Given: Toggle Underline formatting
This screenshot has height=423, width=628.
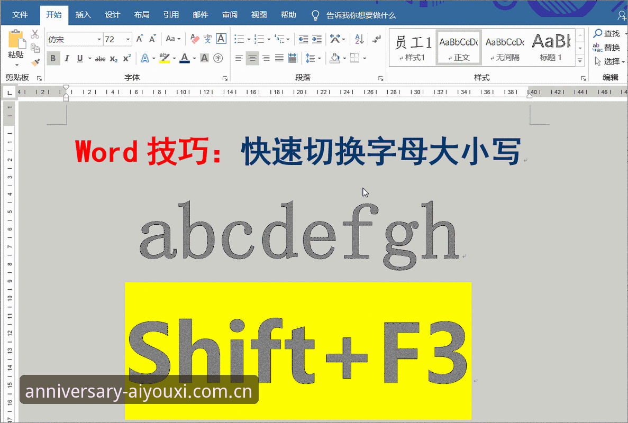Looking at the screenshot, I should 80,59.
